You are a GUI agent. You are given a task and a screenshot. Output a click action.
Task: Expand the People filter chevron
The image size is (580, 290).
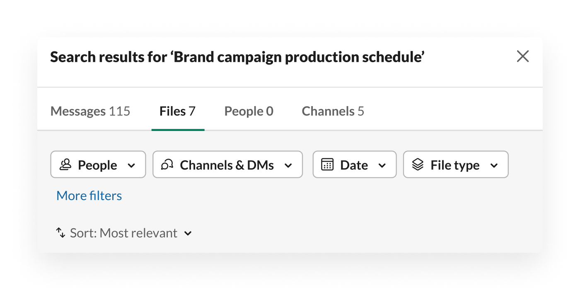tap(131, 165)
